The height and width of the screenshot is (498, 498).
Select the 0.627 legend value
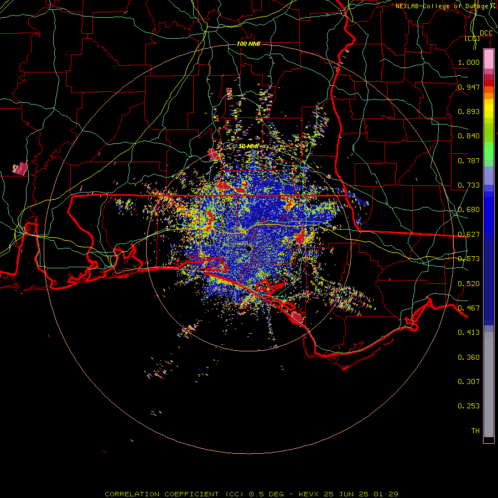click(469, 235)
